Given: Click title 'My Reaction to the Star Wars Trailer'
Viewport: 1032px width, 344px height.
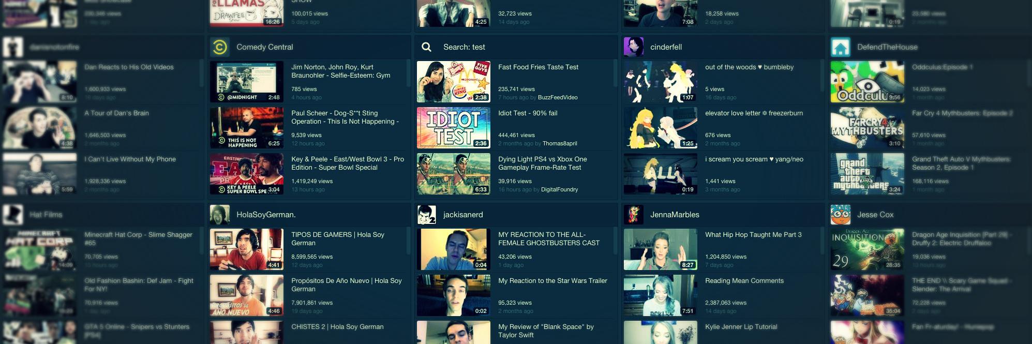Looking at the screenshot, I should (x=552, y=281).
